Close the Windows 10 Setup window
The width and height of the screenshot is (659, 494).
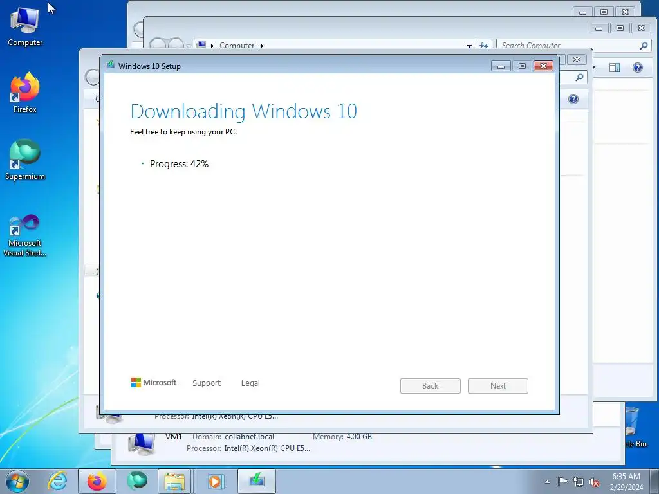(x=543, y=66)
